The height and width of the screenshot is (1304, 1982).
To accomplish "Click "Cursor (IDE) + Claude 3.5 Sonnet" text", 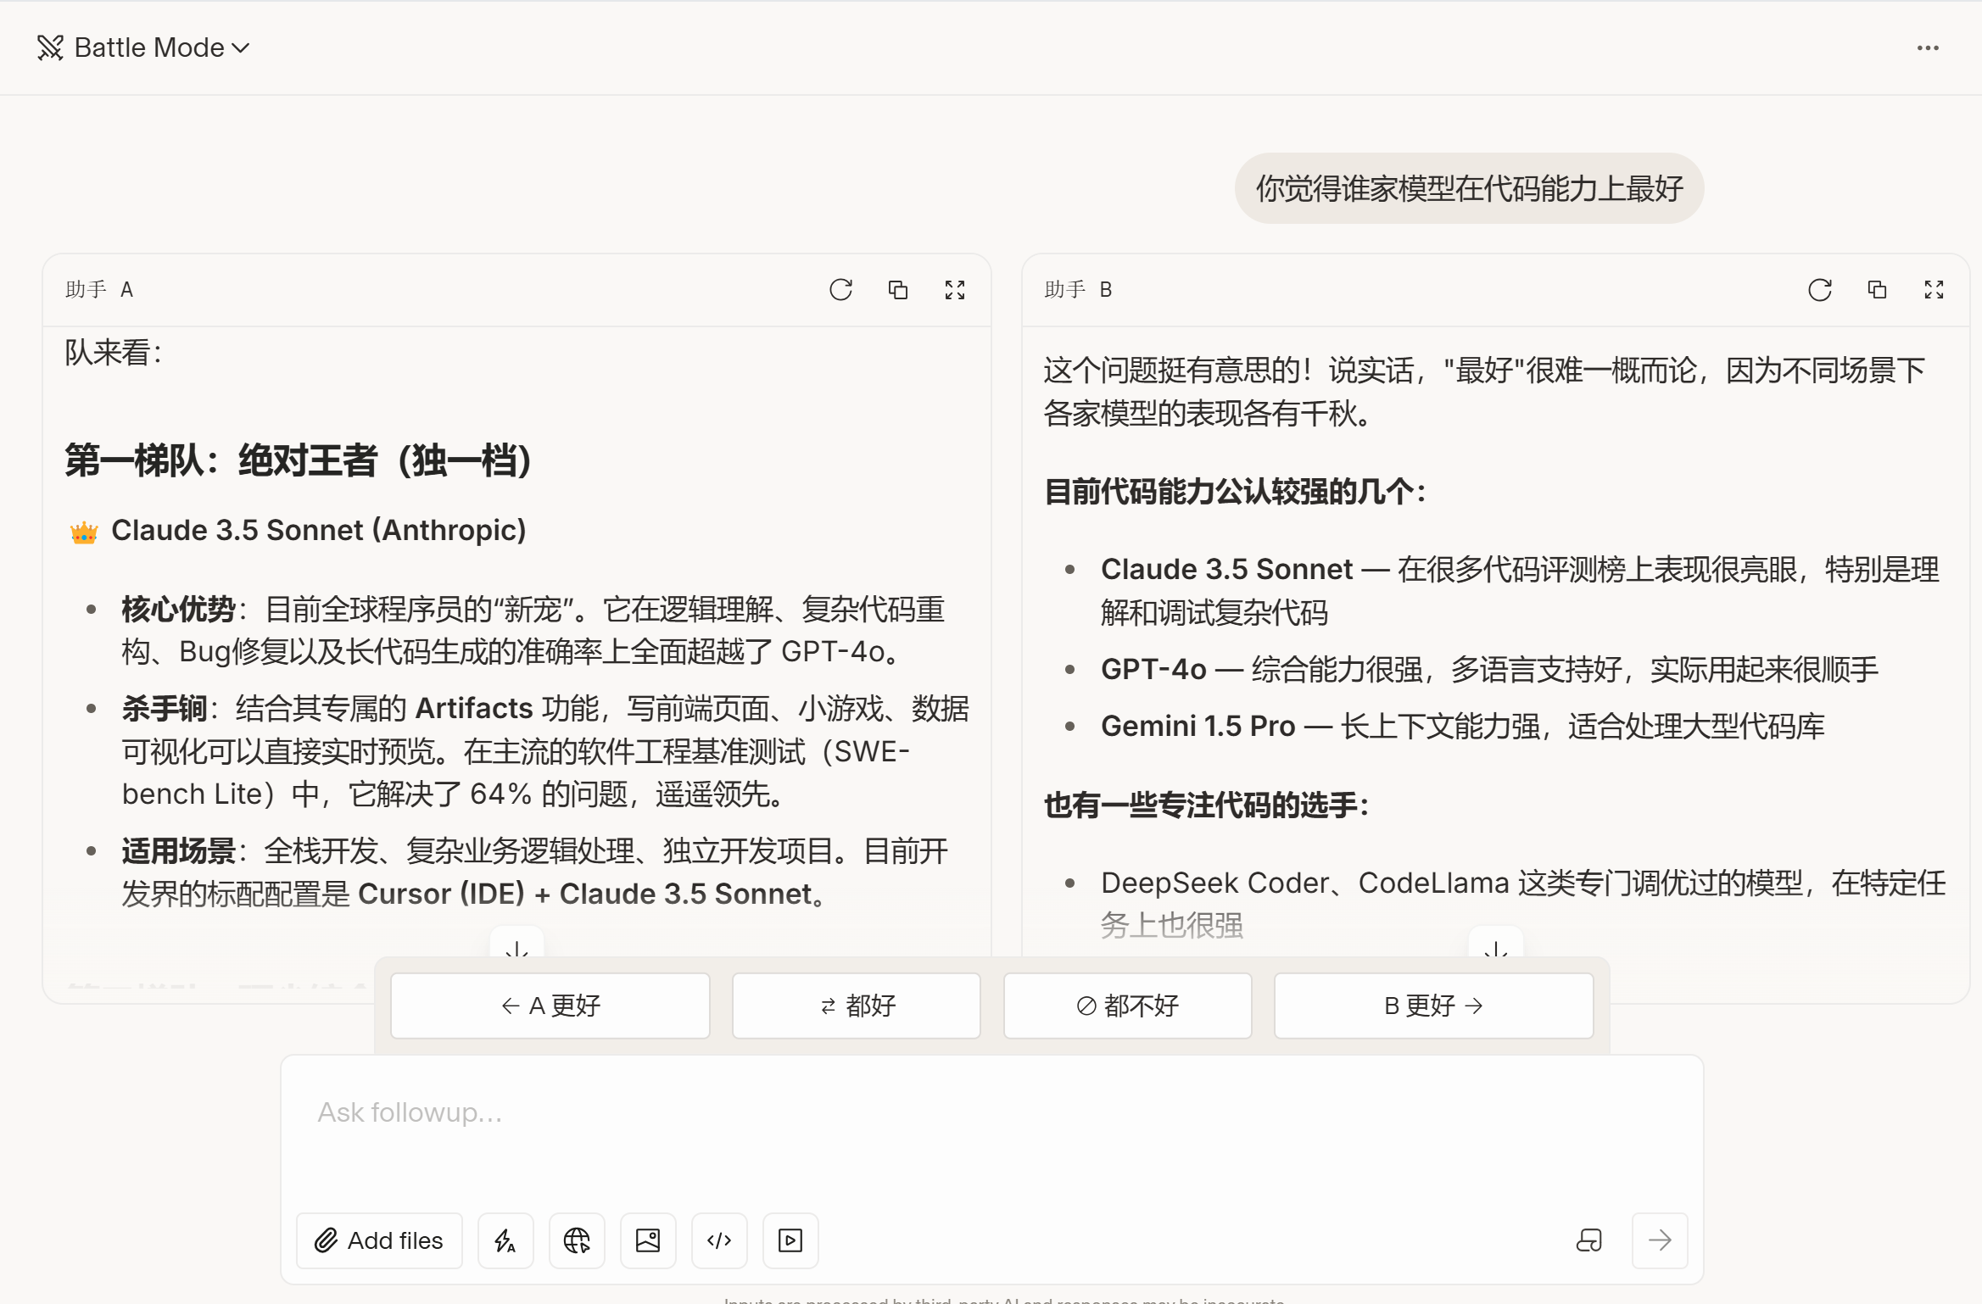I will coord(585,894).
